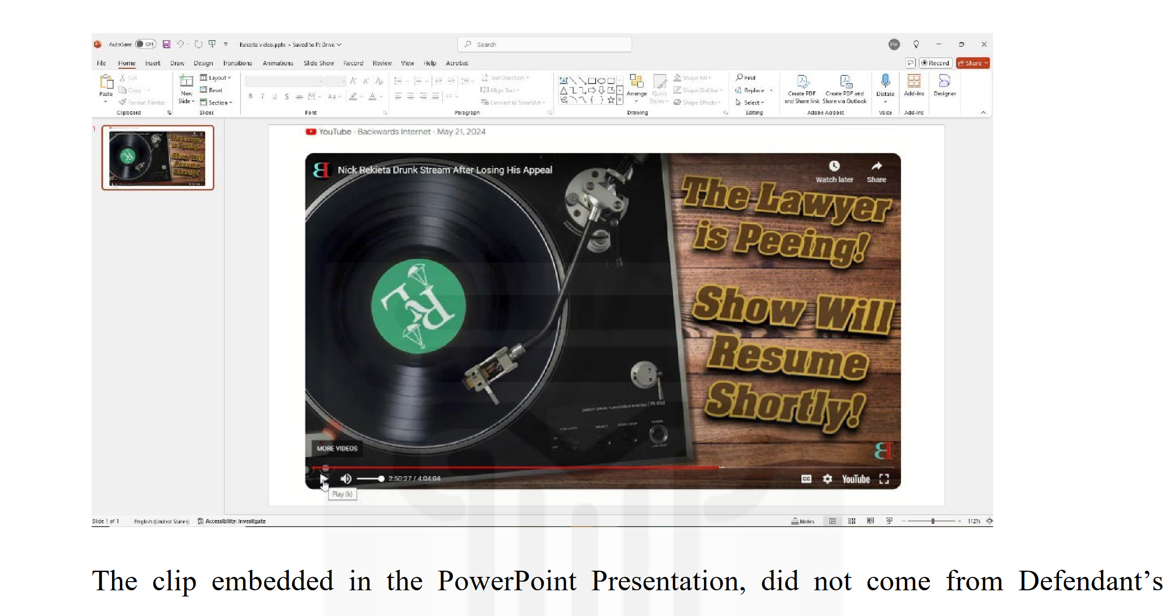The width and height of the screenshot is (1176, 616).
Task: Click the account avatar circle
Action: pos(894,44)
